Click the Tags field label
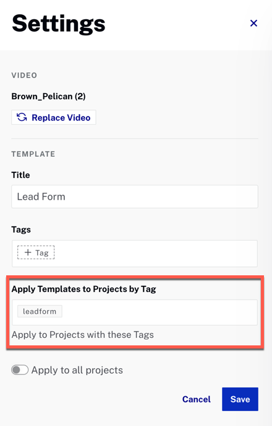This screenshot has height=426, width=272. click(x=21, y=229)
